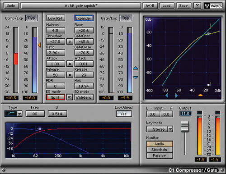Viewport: 226px width, 174px height.
Task: Click the white handle on the compression curve
Action: [208, 34]
